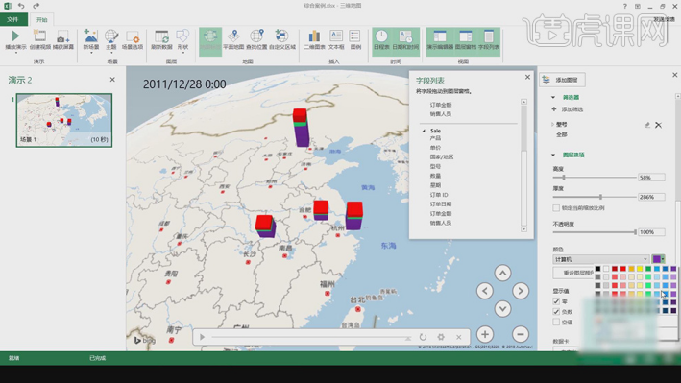Select the 平面地图 flat map icon
The height and width of the screenshot is (383, 681).
point(233,36)
